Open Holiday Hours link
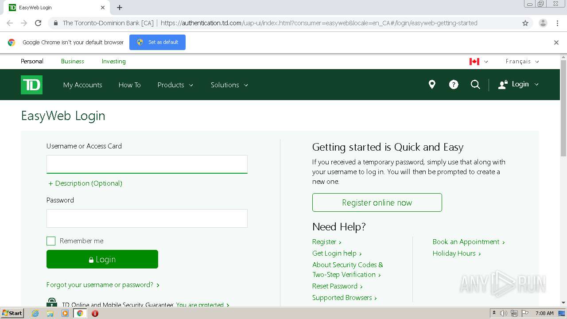 click(457, 253)
